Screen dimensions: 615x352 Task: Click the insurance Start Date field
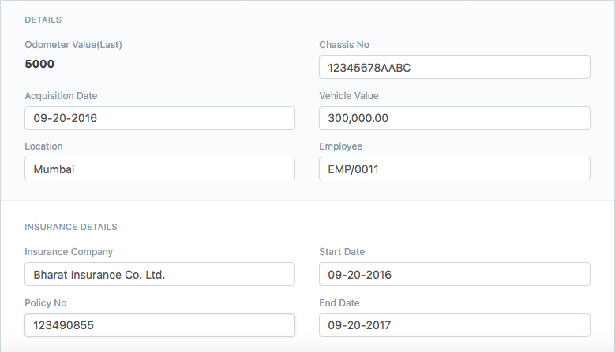454,275
